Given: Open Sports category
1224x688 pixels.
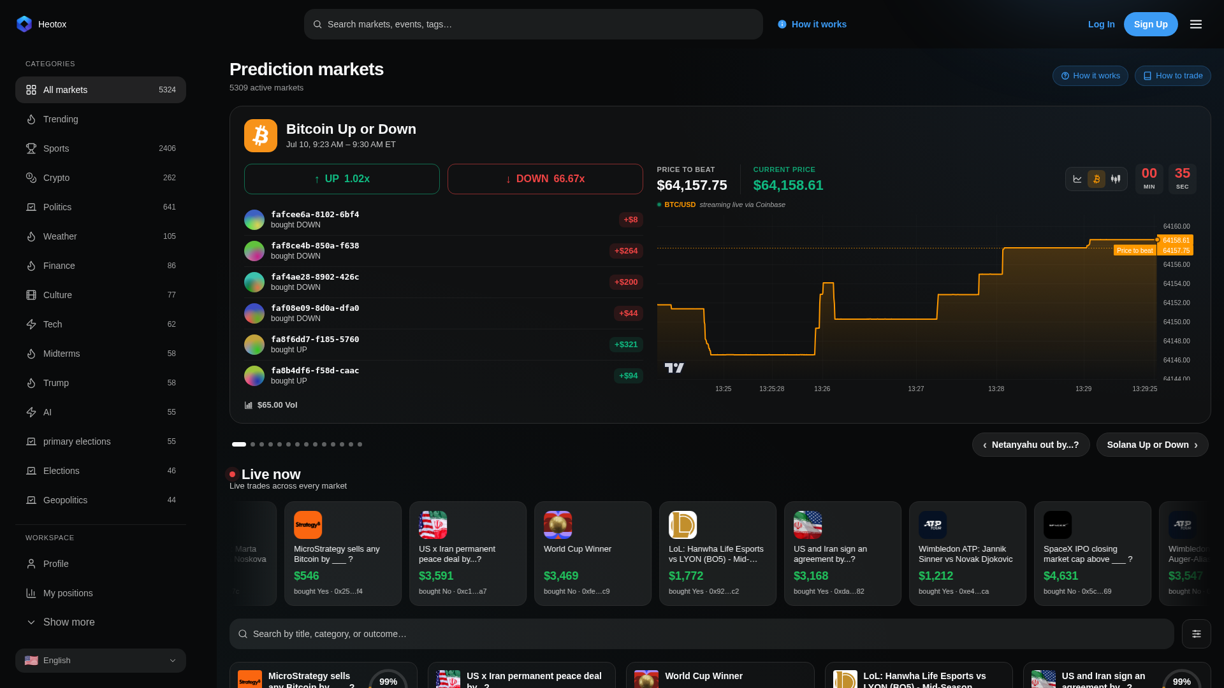Looking at the screenshot, I should click(101, 148).
